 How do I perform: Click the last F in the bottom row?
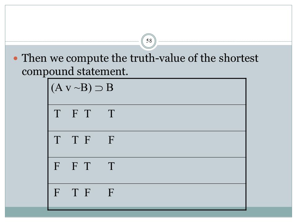[x=111, y=193]
